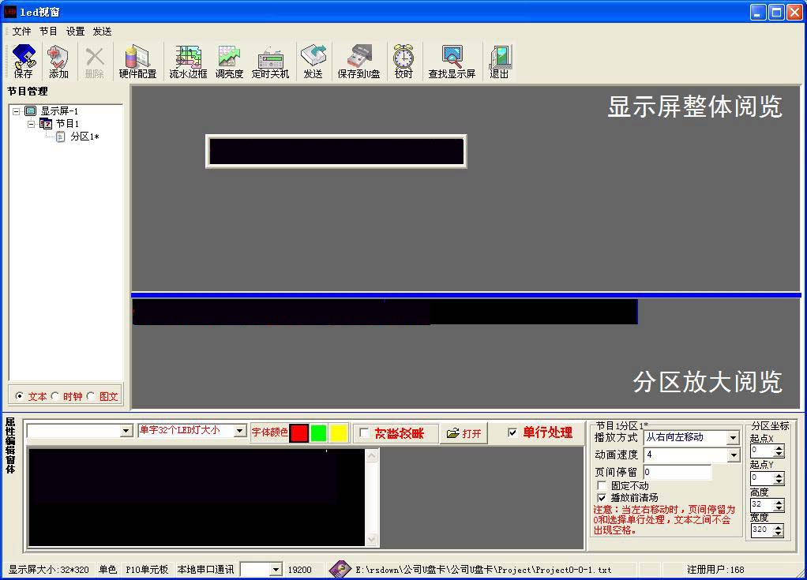Open the 发送 menu in the menu bar

tap(102, 32)
